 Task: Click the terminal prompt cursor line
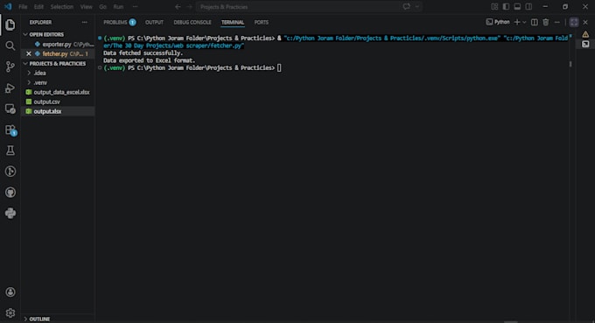tap(279, 68)
